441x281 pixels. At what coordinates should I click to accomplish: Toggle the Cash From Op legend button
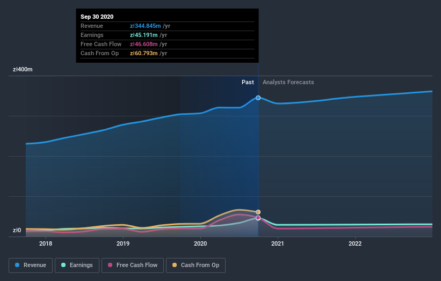point(196,265)
